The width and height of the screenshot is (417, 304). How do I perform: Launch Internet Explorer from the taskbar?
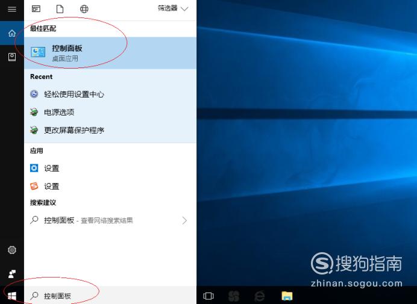[260, 296]
